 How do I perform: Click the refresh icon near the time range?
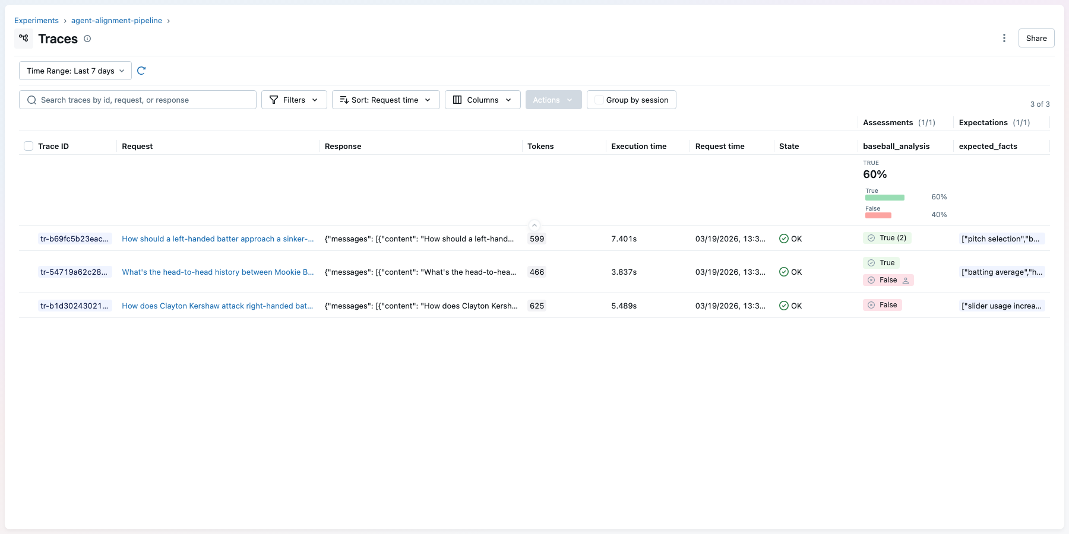coord(141,71)
